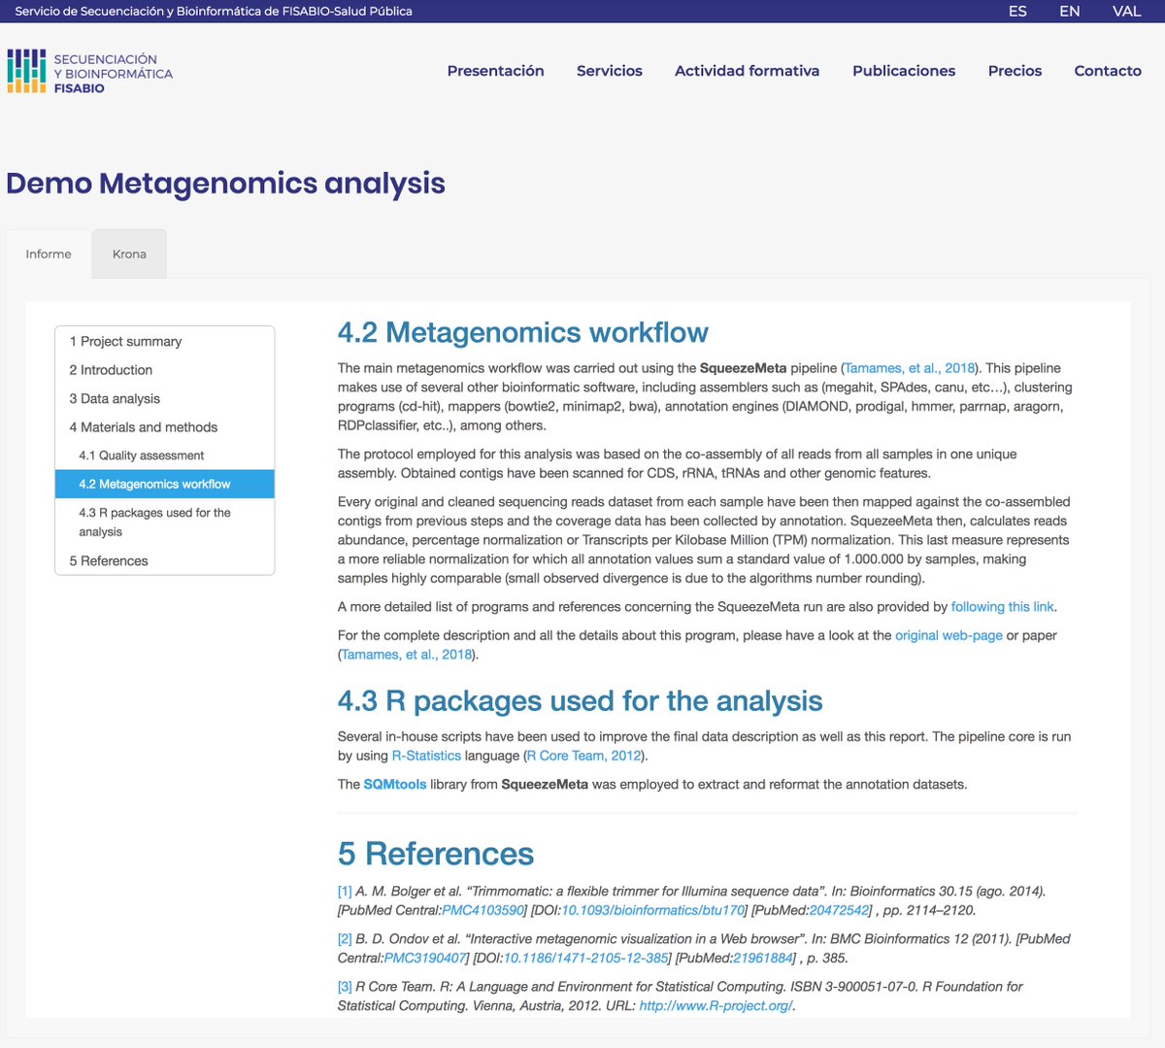Open the R-Statistics link

[426, 756]
